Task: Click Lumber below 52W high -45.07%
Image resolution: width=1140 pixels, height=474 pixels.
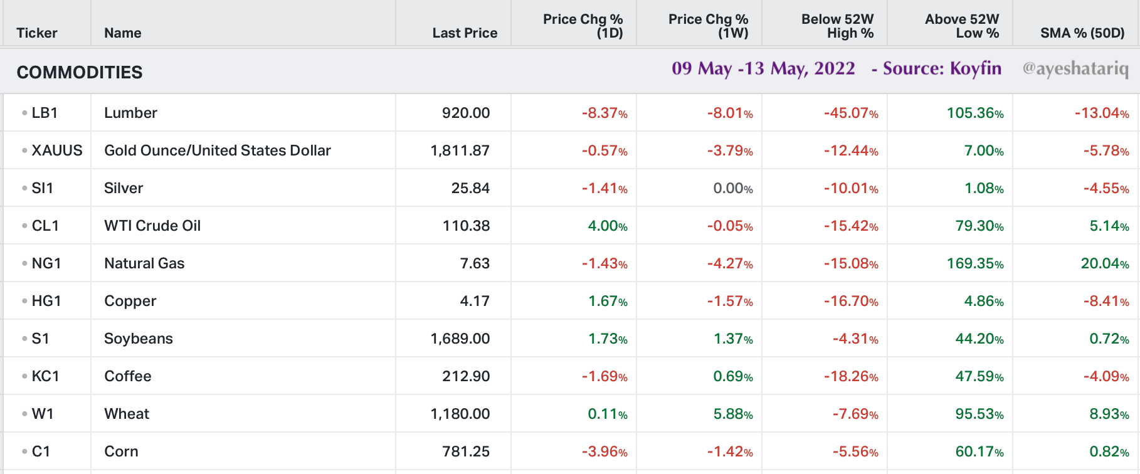Action: pyautogui.click(x=851, y=113)
